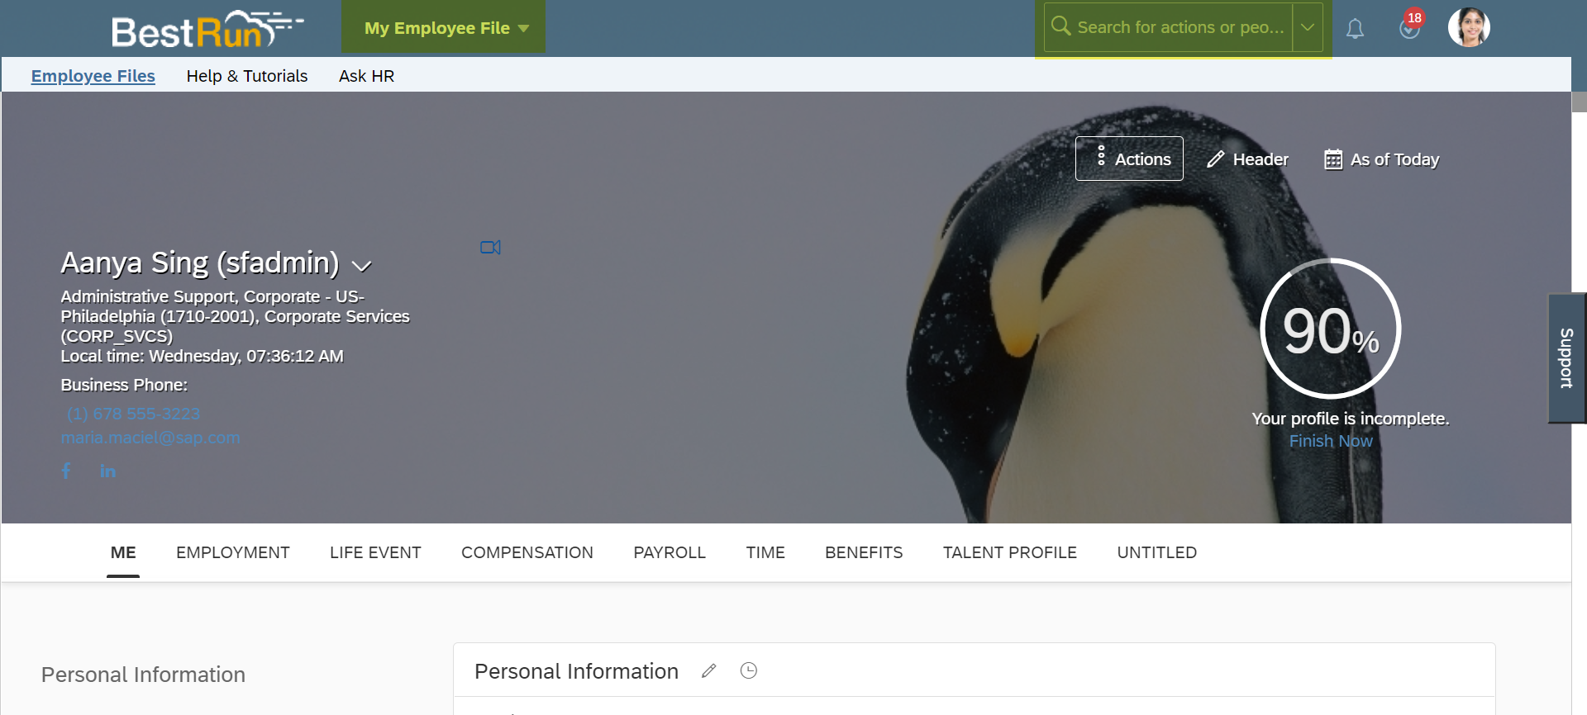Expand the chevron next to Aanya Sing
This screenshot has width=1587, height=715.
point(361,266)
